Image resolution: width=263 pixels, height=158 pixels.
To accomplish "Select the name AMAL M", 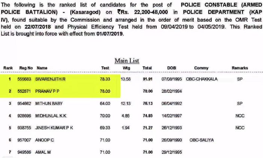I will point(43,152).
